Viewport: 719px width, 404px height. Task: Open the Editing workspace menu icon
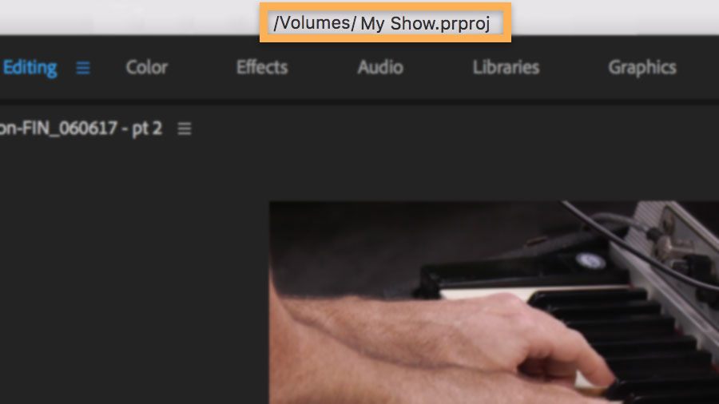83,68
